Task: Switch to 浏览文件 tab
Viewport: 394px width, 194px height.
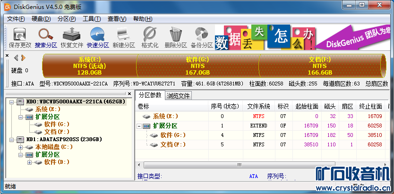Action: tap(179, 96)
